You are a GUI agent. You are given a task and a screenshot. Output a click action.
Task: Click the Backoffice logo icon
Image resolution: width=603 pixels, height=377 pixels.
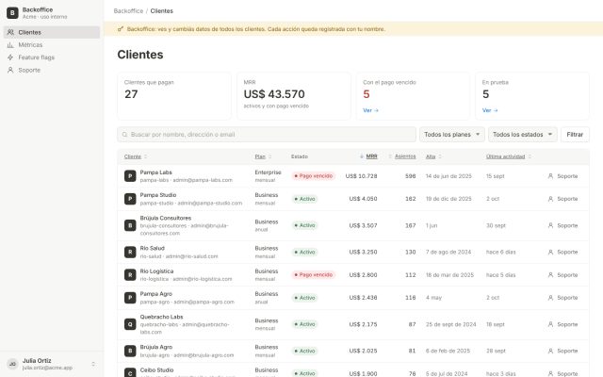(x=12, y=12)
